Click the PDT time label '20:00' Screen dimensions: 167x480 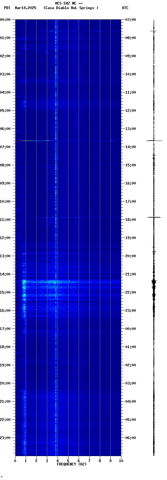point(5,383)
